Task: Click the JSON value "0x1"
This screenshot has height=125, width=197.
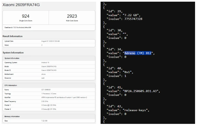Action: point(127,72)
